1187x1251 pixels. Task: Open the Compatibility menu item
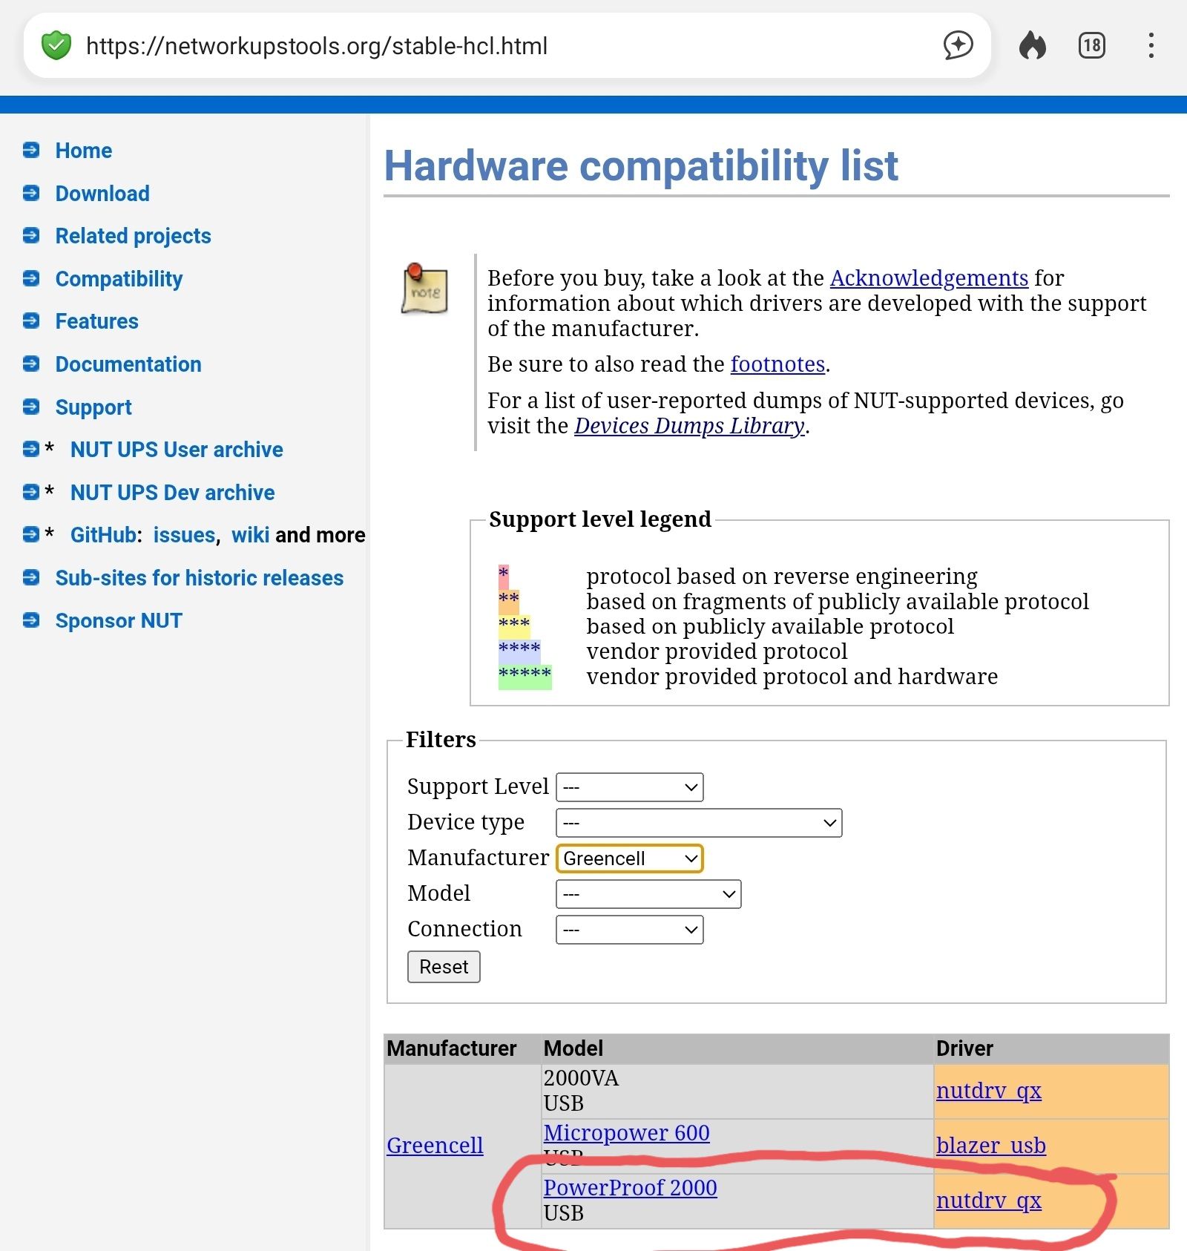(119, 279)
